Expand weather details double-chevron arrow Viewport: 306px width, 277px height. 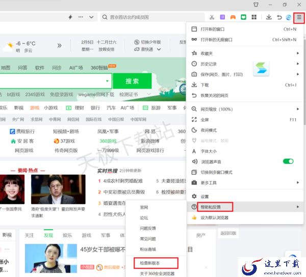60,46
